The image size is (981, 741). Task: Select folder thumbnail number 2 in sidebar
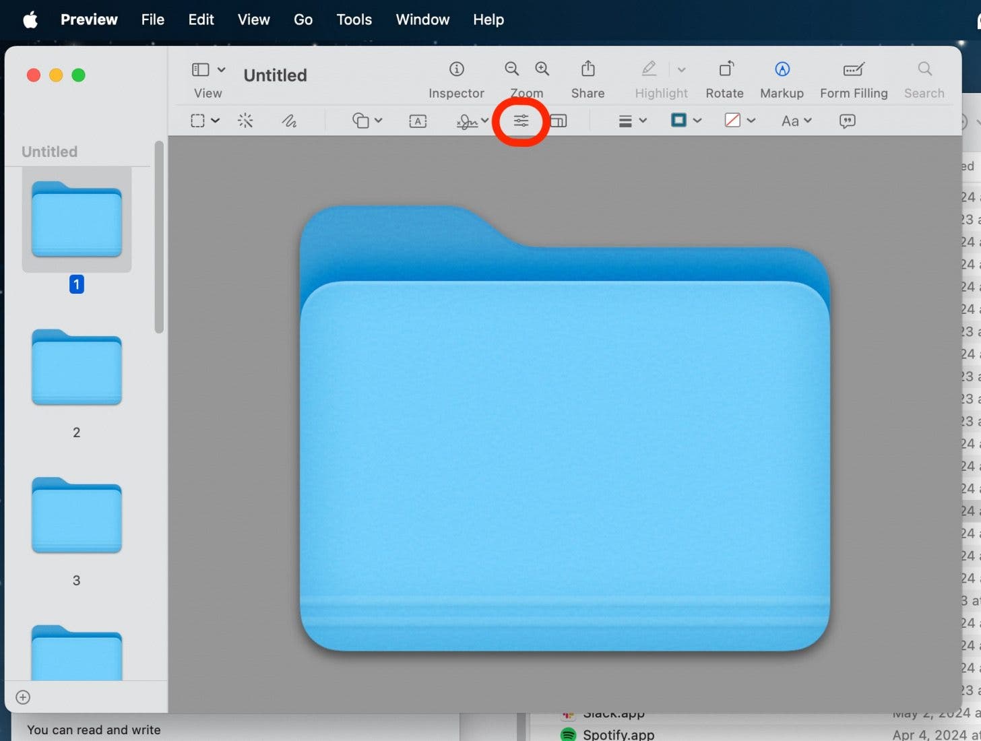pyautogui.click(x=76, y=368)
